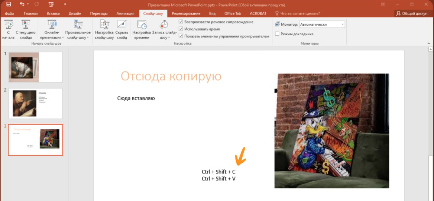Open the undo history dropdown arrow
Viewport: 434px width, 201px height.
28,4
